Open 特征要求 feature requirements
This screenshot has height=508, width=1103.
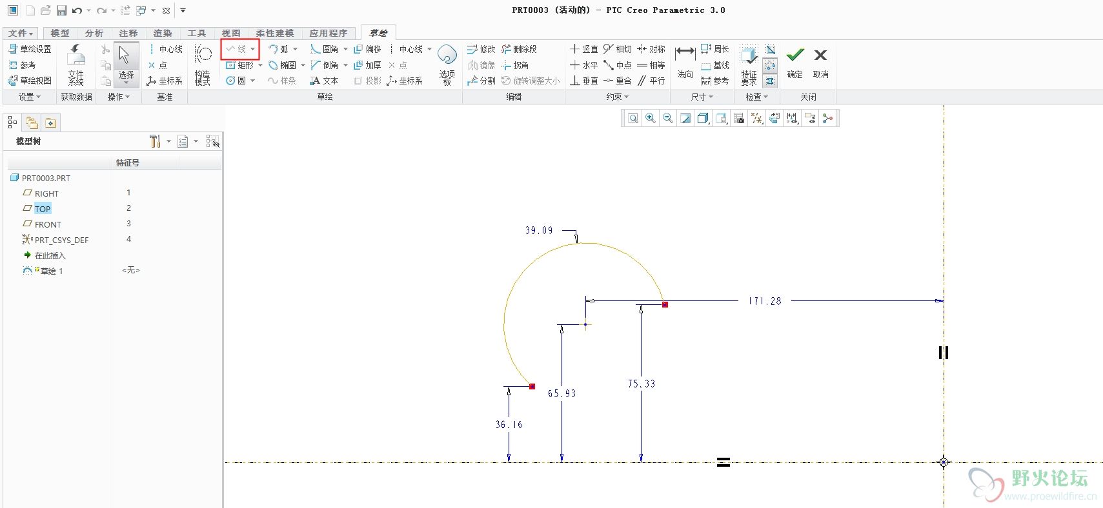point(749,65)
